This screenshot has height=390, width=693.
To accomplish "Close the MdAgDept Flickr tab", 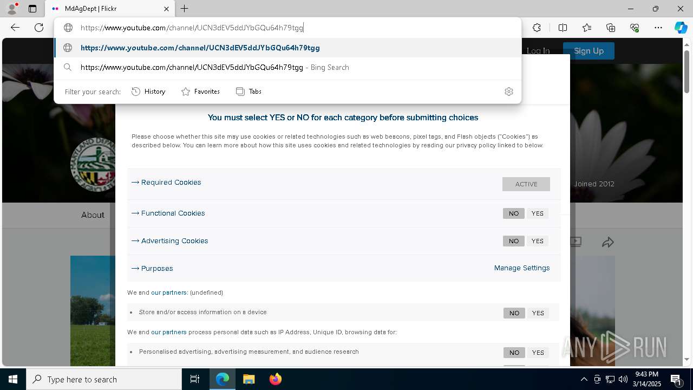I will [x=166, y=9].
